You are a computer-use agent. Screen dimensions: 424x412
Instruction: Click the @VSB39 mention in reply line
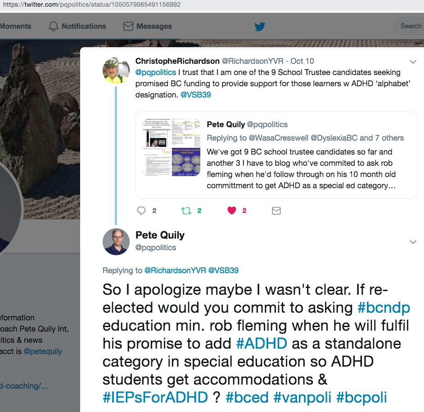pyautogui.click(x=224, y=270)
